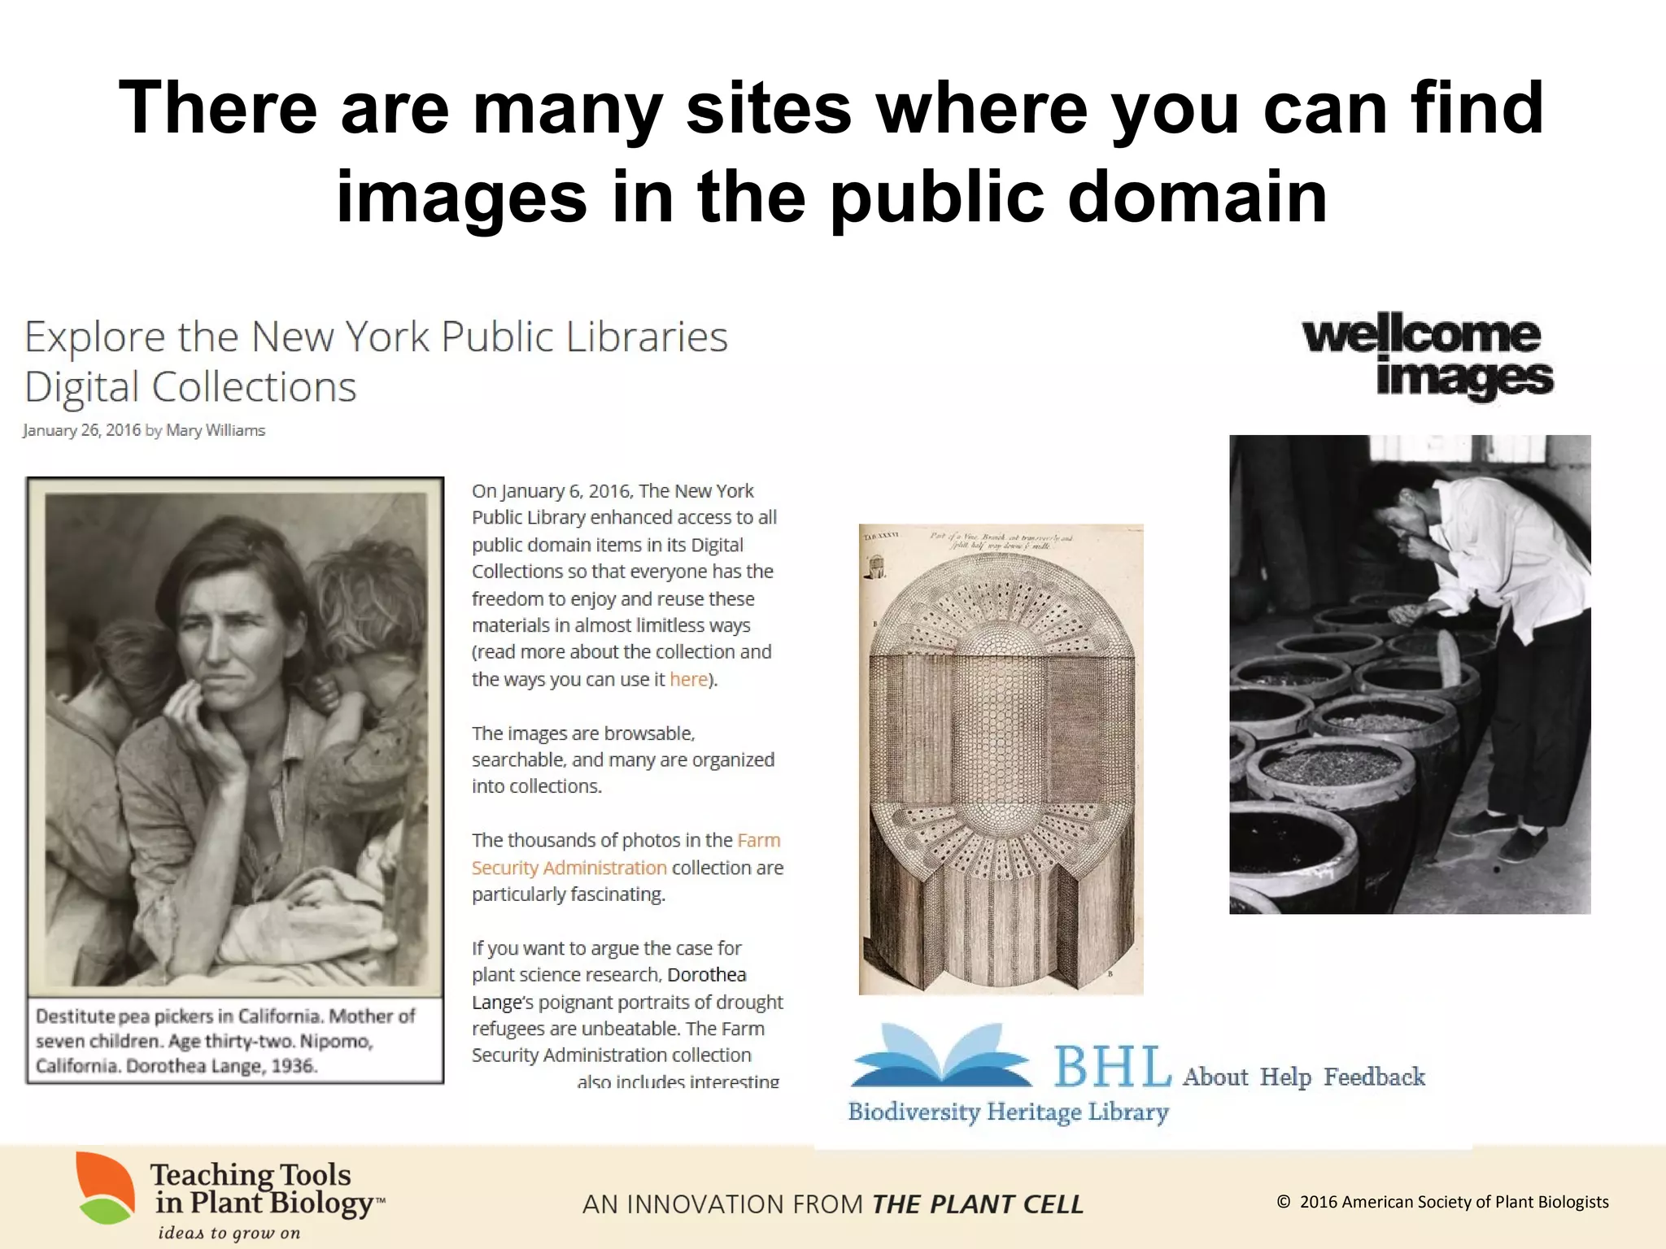Click 'AN INNOVATION FROM THE PLANT CELL' text
The image size is (1666, 1249).
(833, 1204)
